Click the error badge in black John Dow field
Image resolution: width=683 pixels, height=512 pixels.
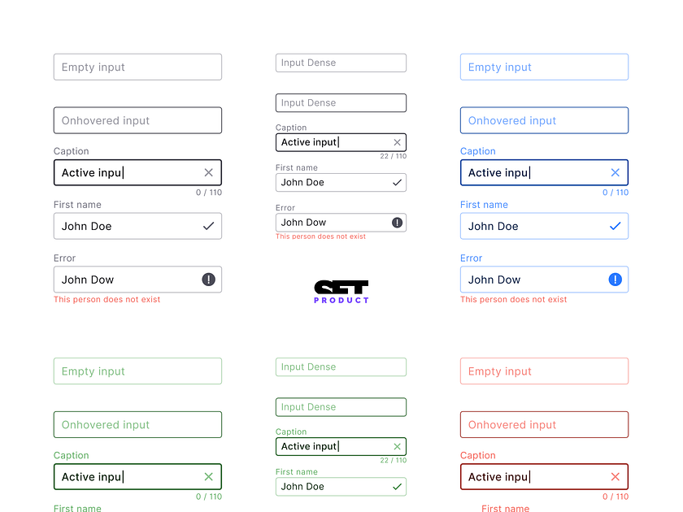point(208,279)
